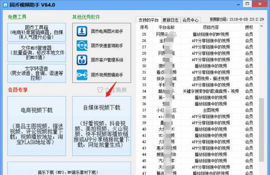Click the 固乔视频剪辑助手 scissors icon
Viewport: 270px width, 175px height.
[x=82, y=75]
